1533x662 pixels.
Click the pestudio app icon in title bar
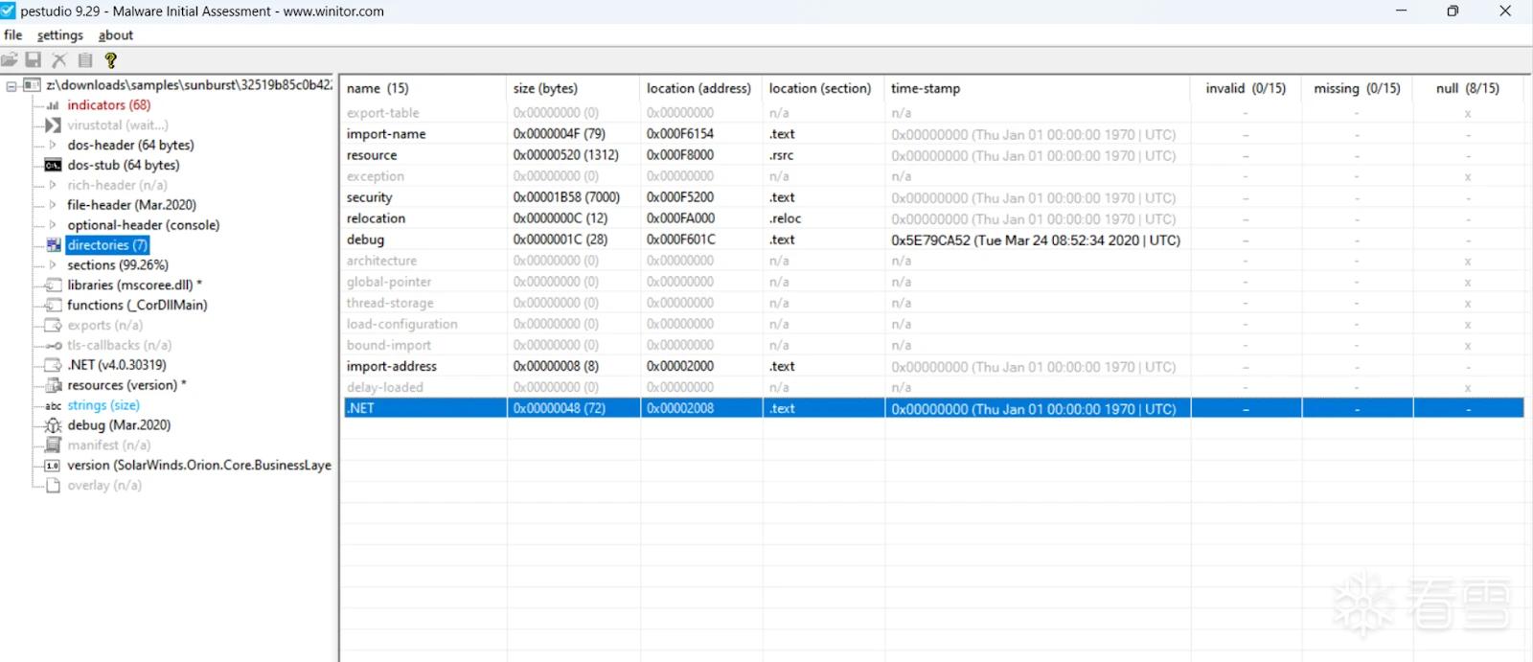coord(8,11)
